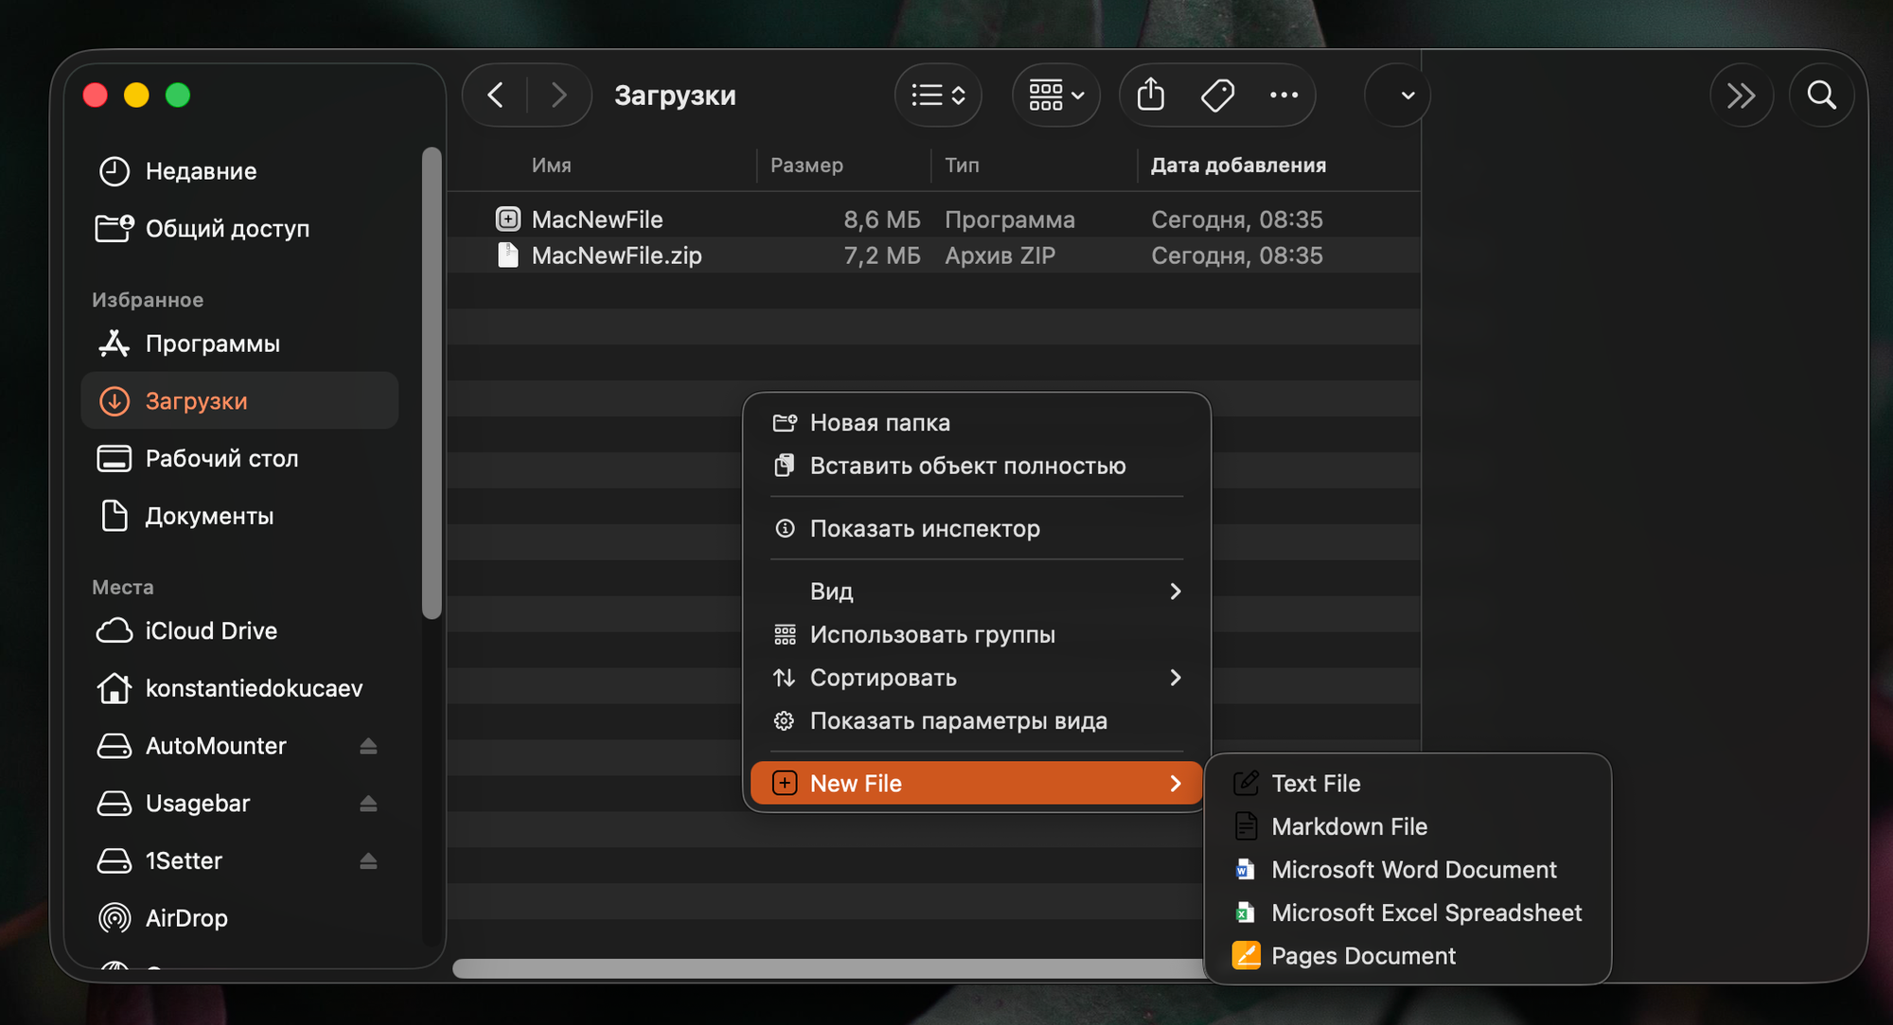Create a new Markdown File
Image resolution: width=1893 pixels, height=1025 pixels.
[x=1349, y=827]
